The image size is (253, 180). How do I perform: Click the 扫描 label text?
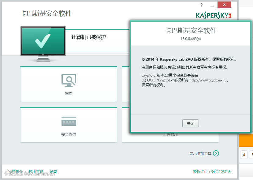click(x=69, y=94)
